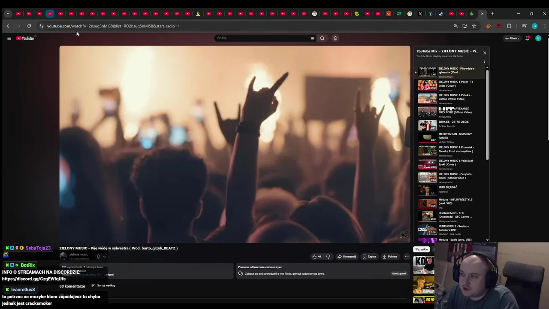Image resolution: width=549 pixels, height=309 pixels.
Task: Open the Chrome profile avatar
Action: [534, 26]
